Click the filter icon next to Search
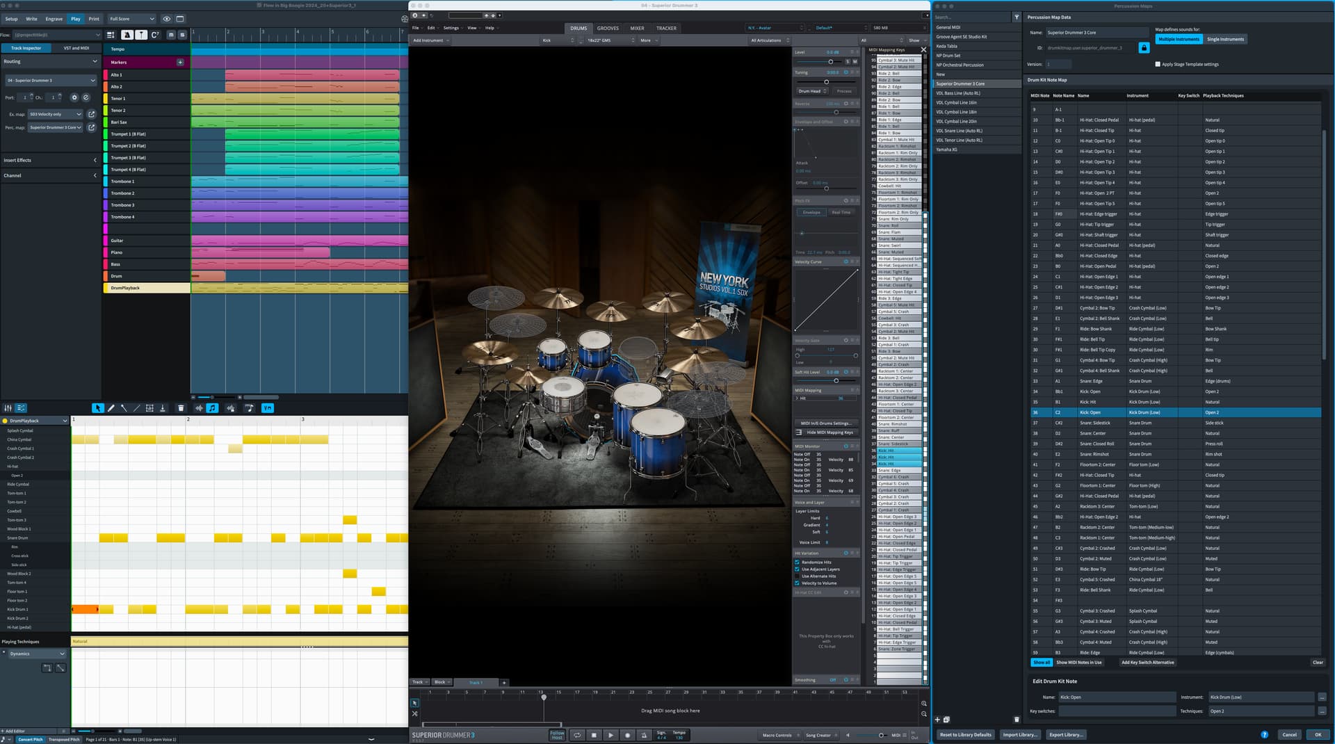The image size is (1335, 744). [x=1017, y=17]
